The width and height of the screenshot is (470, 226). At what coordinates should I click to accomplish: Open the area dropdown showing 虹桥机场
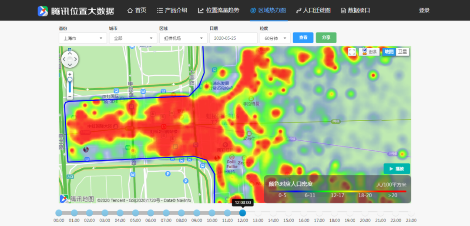click(x=183, y=38)
